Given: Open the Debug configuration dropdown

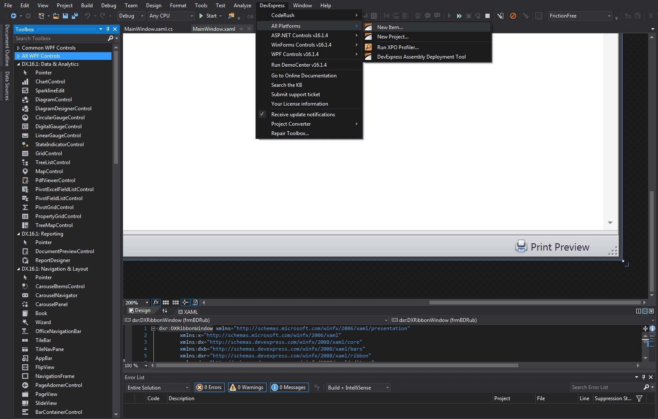Looking at the screenshot, I should 131,16.
